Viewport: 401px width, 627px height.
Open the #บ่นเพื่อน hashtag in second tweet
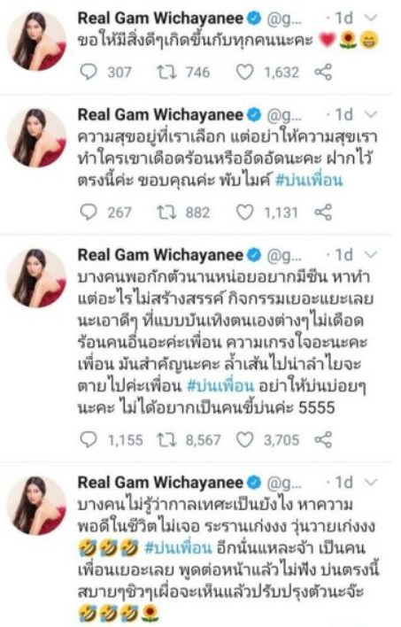tap(309, 181)
